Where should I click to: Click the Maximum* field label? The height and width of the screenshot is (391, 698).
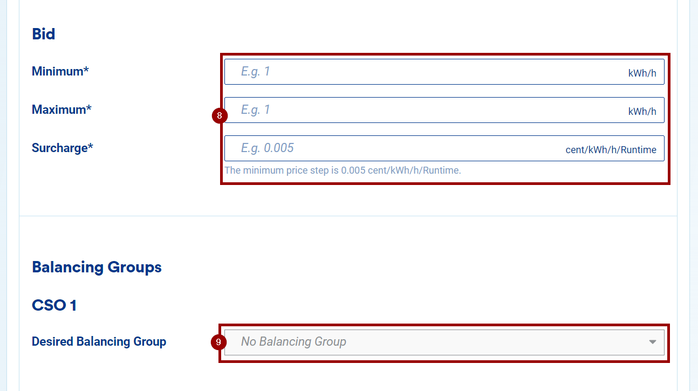pos(61,109)
